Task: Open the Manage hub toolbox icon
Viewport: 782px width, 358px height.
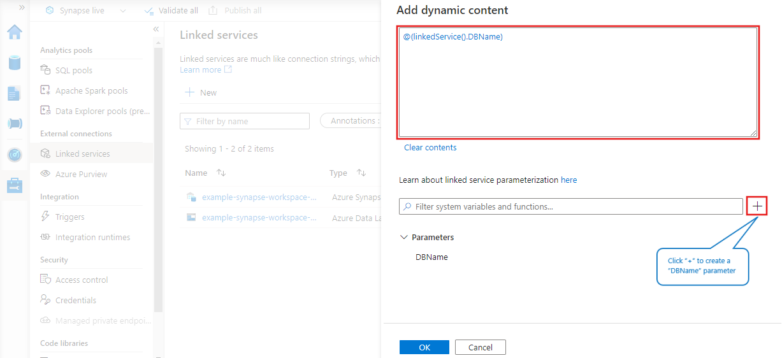Action: (14, 185)
